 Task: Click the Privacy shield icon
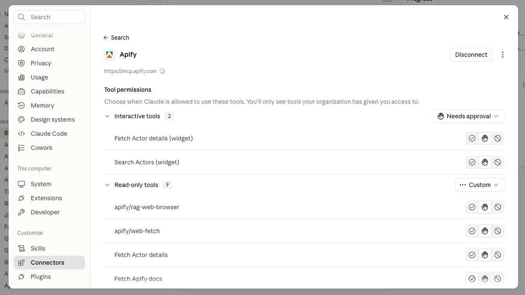click(21, 63)
